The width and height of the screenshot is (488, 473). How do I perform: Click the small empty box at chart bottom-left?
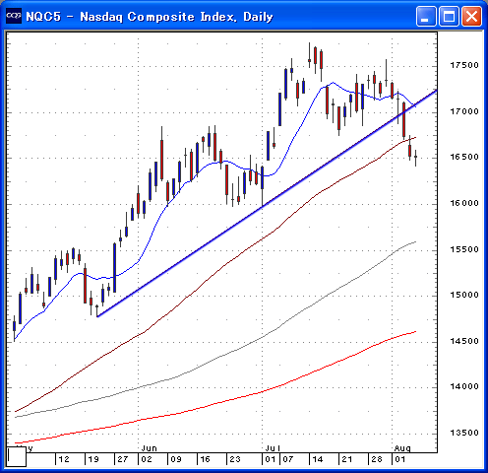pyautogui.click(x=17, y=456)
